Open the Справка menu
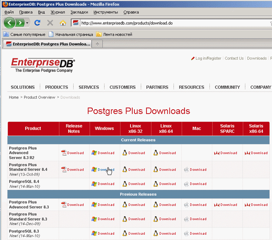 coord(131,12)
